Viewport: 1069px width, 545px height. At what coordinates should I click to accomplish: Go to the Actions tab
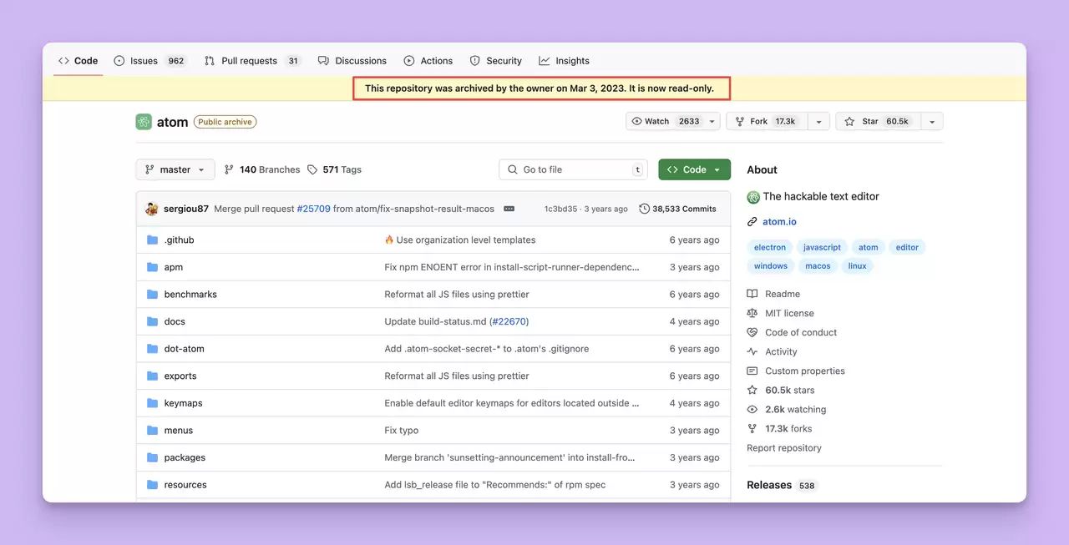point(428,61)
